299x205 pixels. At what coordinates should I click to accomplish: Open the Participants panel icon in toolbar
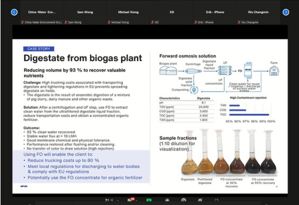pyautogui.click(x=107, y=200)
